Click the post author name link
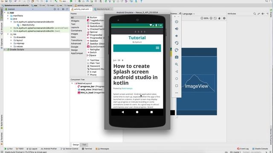273x153 pixels. 127,88
